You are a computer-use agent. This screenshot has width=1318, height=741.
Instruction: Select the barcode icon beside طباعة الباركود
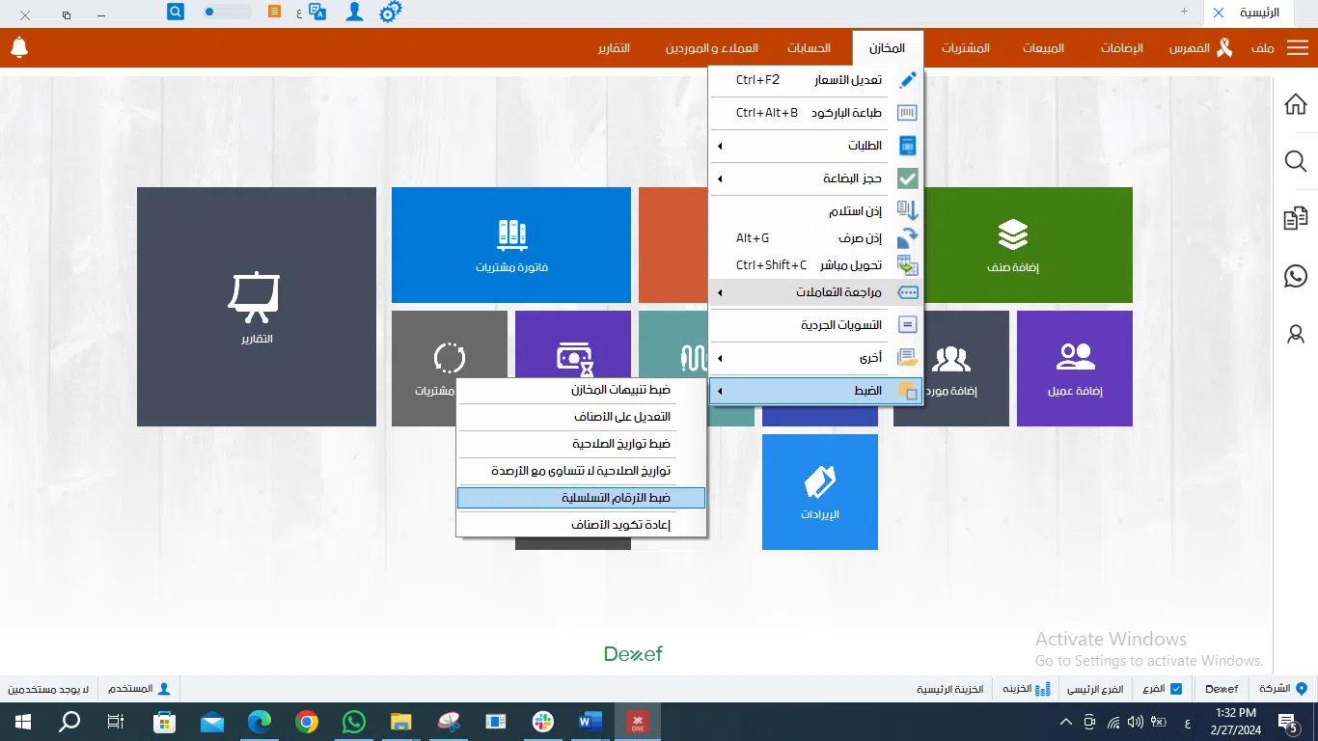(906, 113)
